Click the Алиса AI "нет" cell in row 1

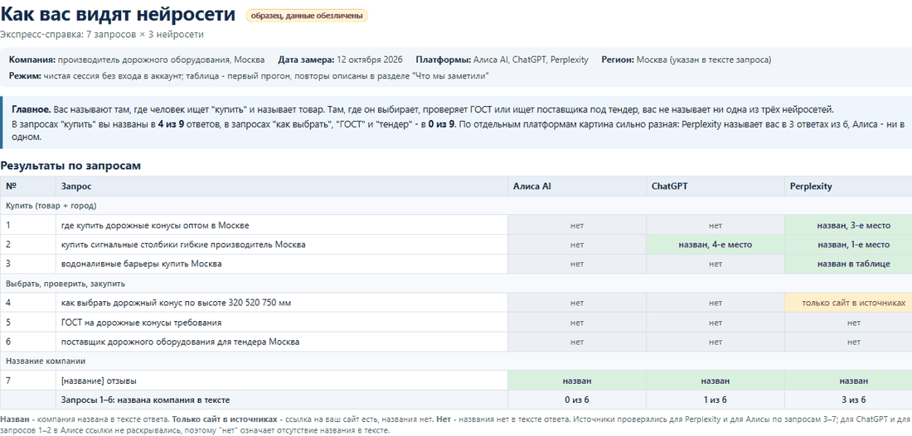(x=577, y=225)
